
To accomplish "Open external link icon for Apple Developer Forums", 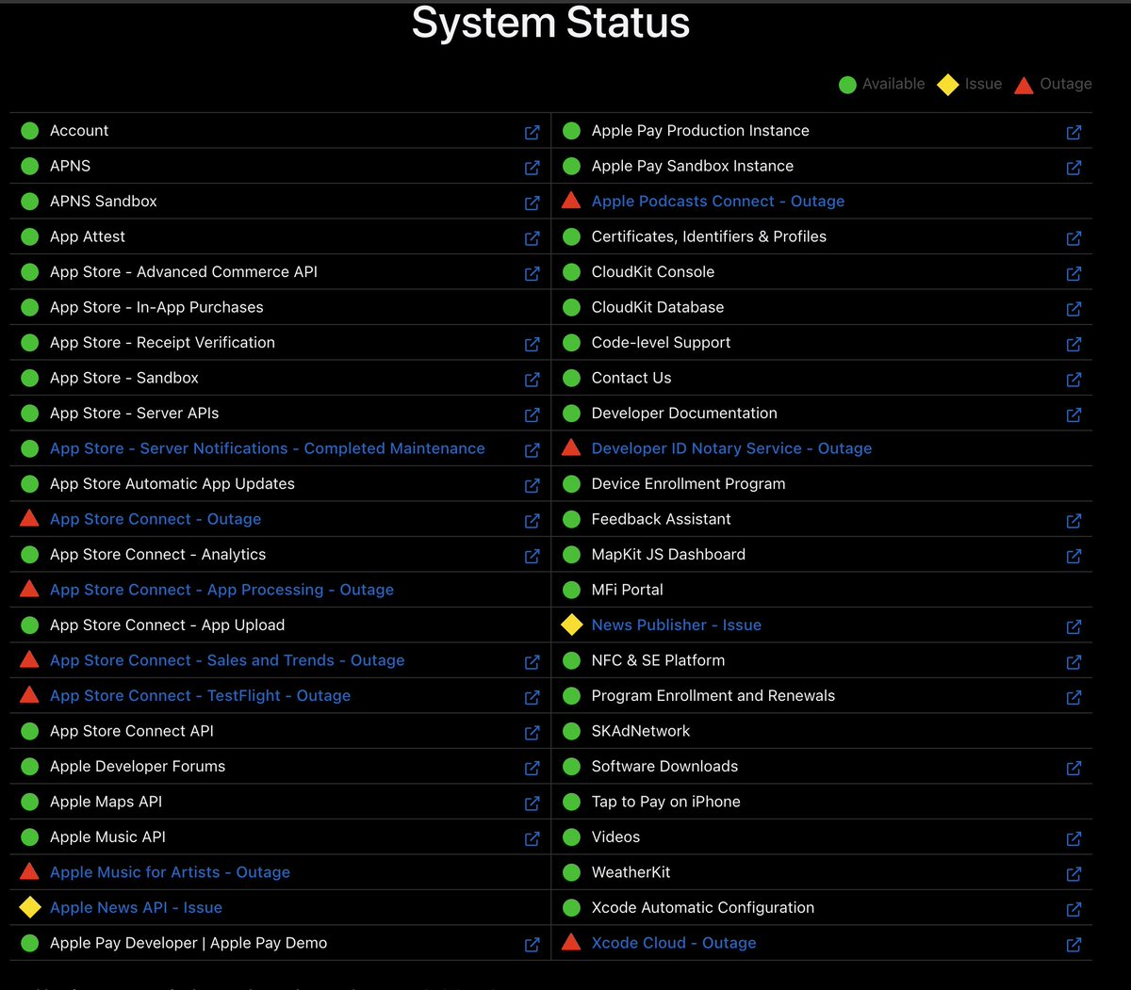I will point(532,768).
